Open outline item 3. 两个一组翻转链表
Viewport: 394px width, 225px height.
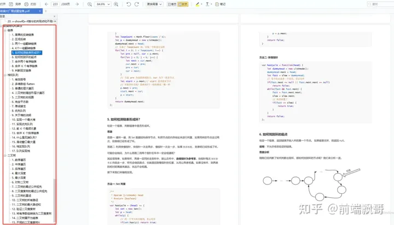pos(24,44)
